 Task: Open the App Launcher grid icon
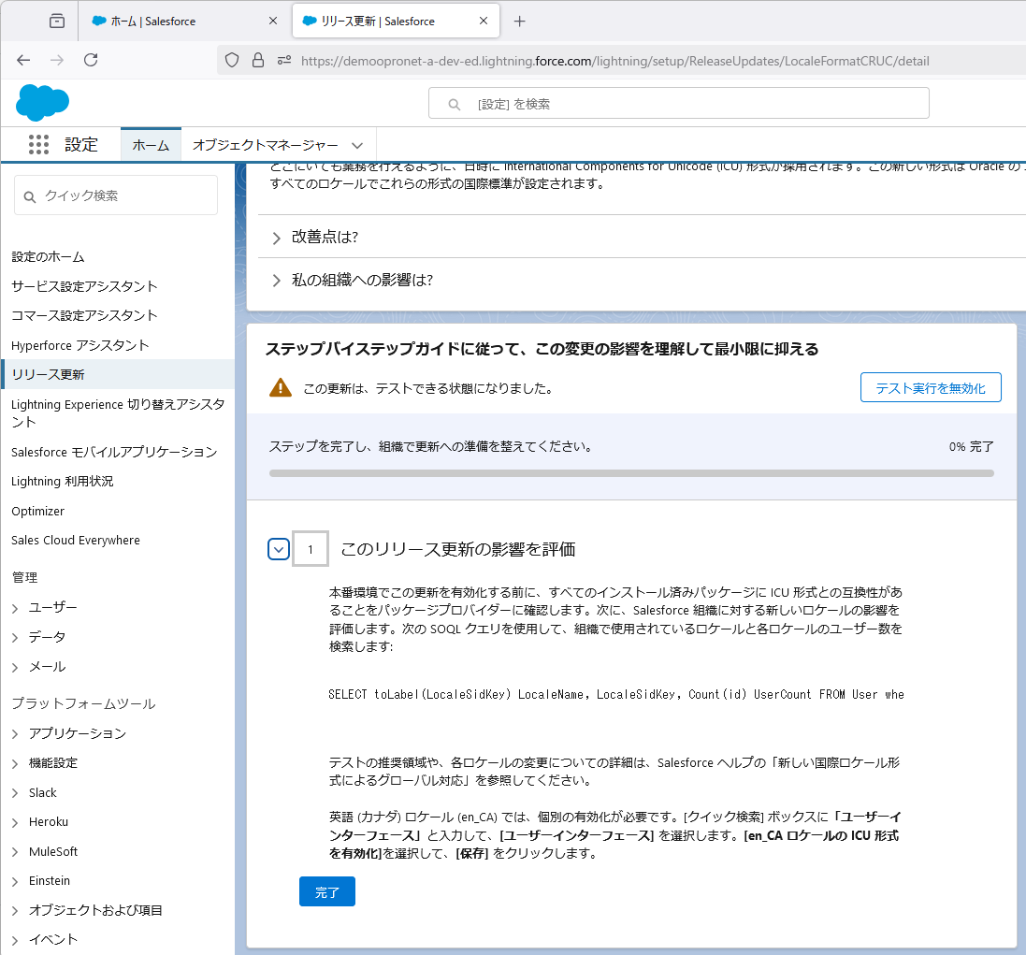click(x=38, y=145)
